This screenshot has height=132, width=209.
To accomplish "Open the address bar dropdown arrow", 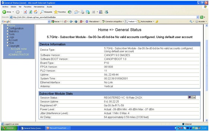I will point(198,17).
